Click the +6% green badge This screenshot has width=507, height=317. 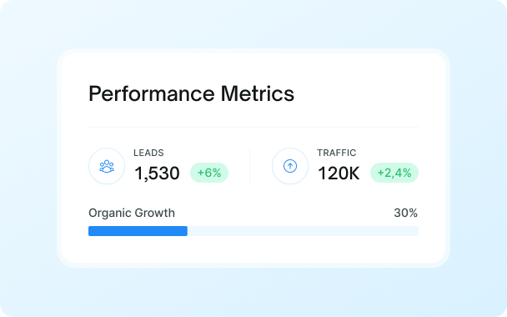click(209, 173)
